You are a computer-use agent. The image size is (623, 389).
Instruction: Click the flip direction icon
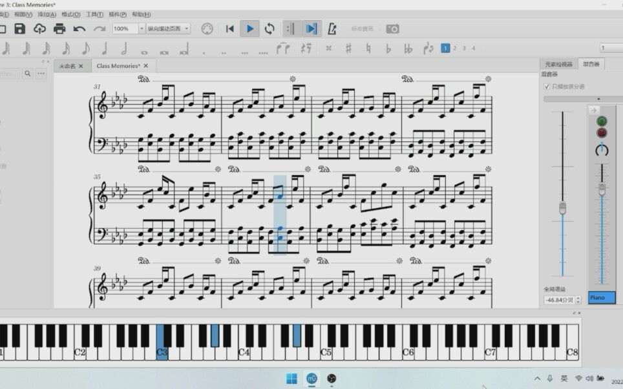pyautogui.click(x=428, y=48)
